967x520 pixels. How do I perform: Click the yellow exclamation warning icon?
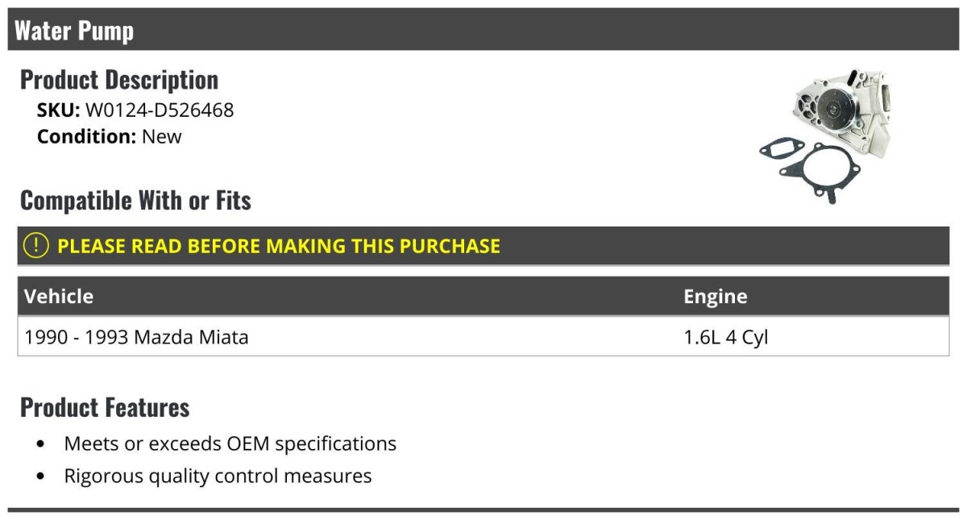point(36,246)
